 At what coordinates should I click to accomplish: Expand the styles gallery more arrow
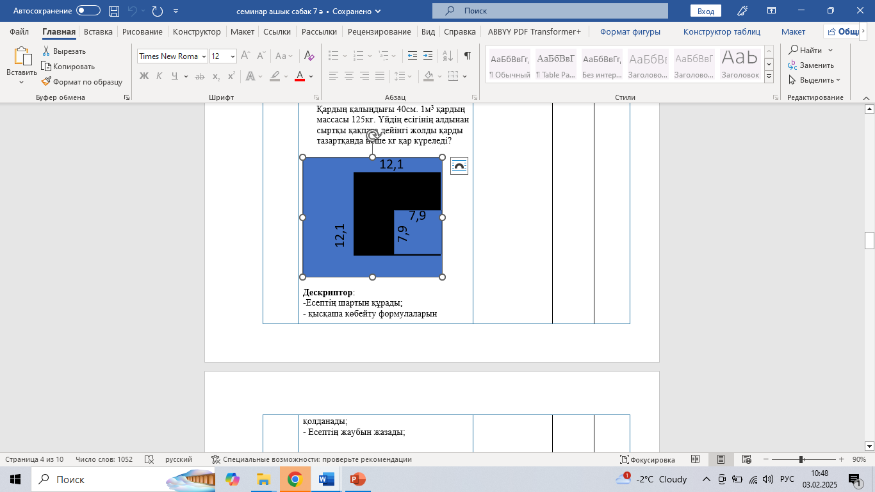click(769, 77)
